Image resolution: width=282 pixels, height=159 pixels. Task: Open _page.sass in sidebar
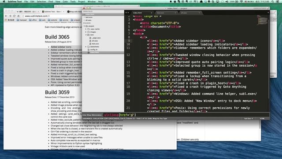click(x=96, y=38)
